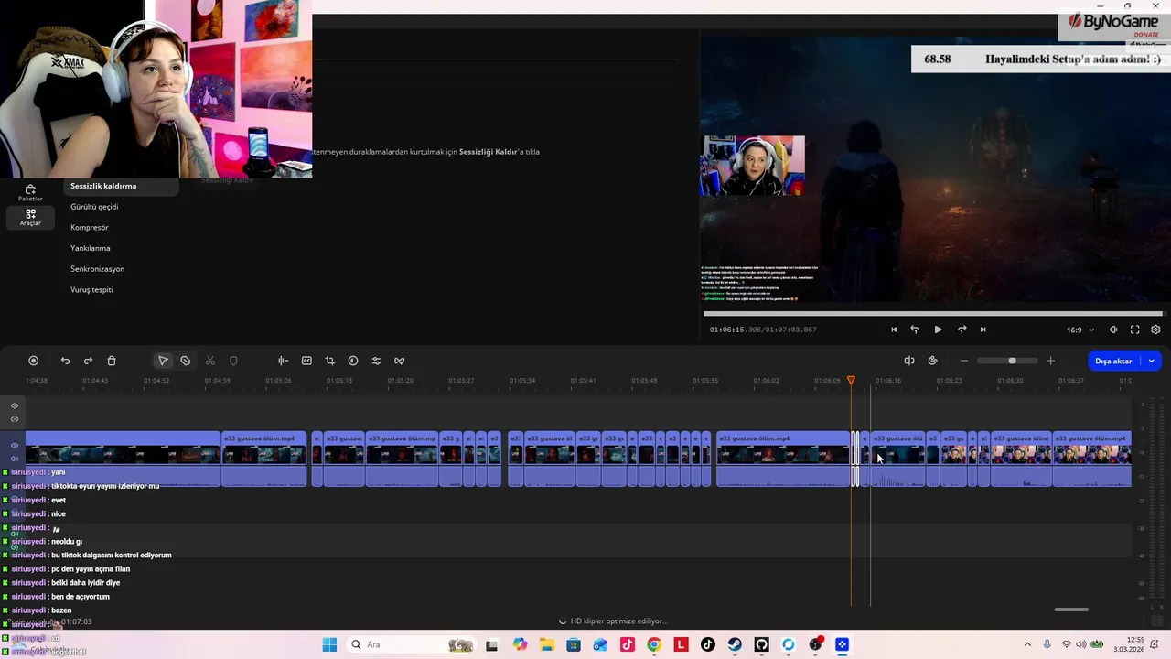Step forward in the preview
The image size is (1171, 659).
pyautogui.click(x=962, y=329)
